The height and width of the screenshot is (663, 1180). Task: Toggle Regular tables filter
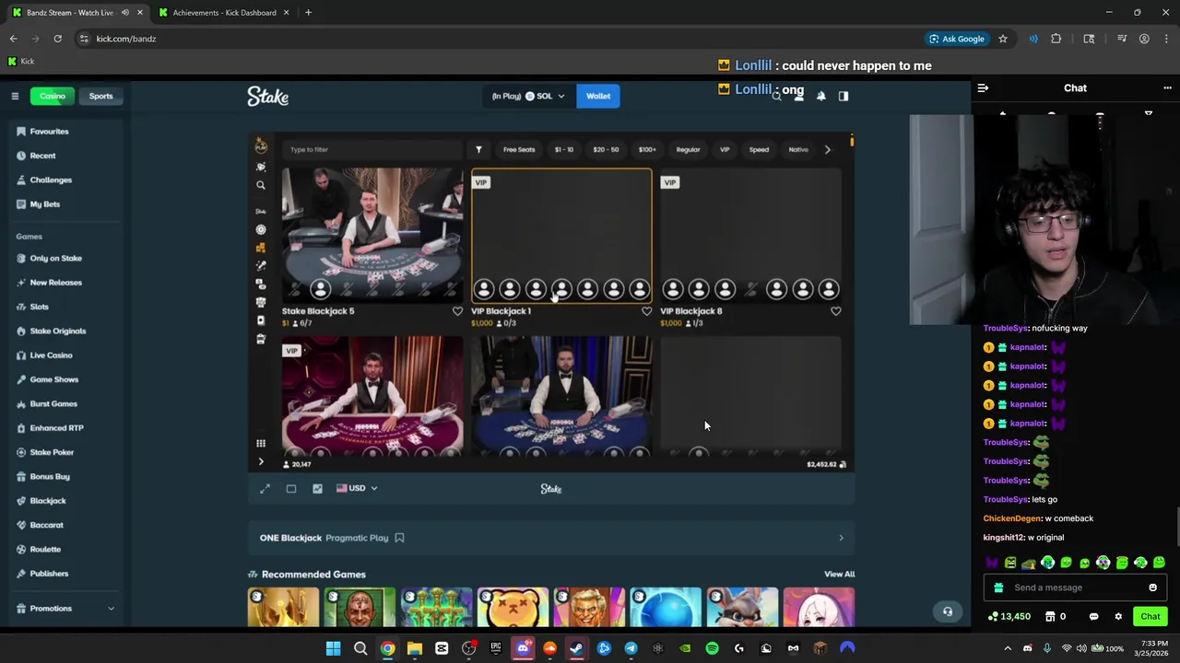(688, 149)
